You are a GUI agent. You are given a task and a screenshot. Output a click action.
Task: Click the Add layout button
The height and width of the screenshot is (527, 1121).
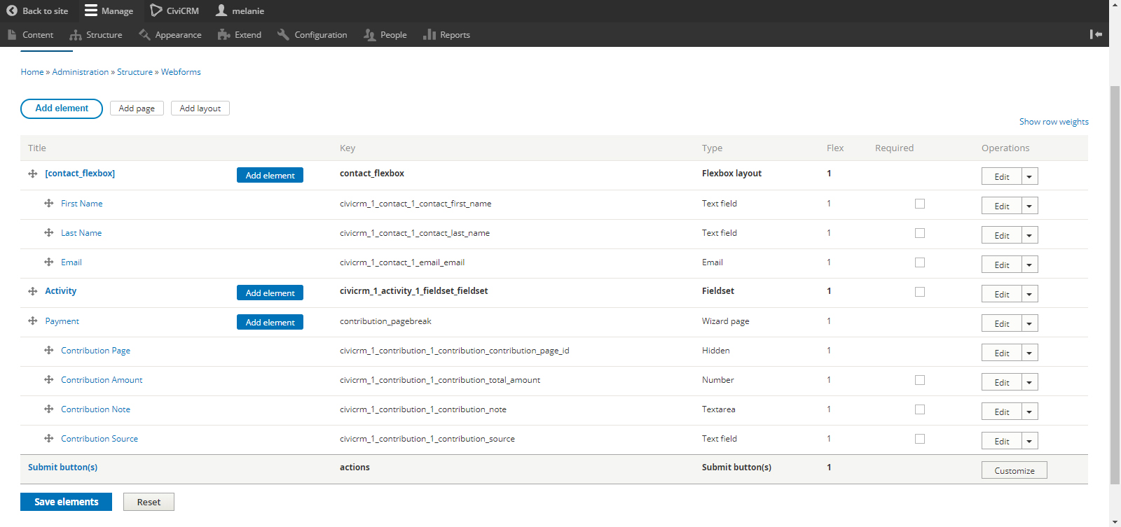click(x=200, y=108)
